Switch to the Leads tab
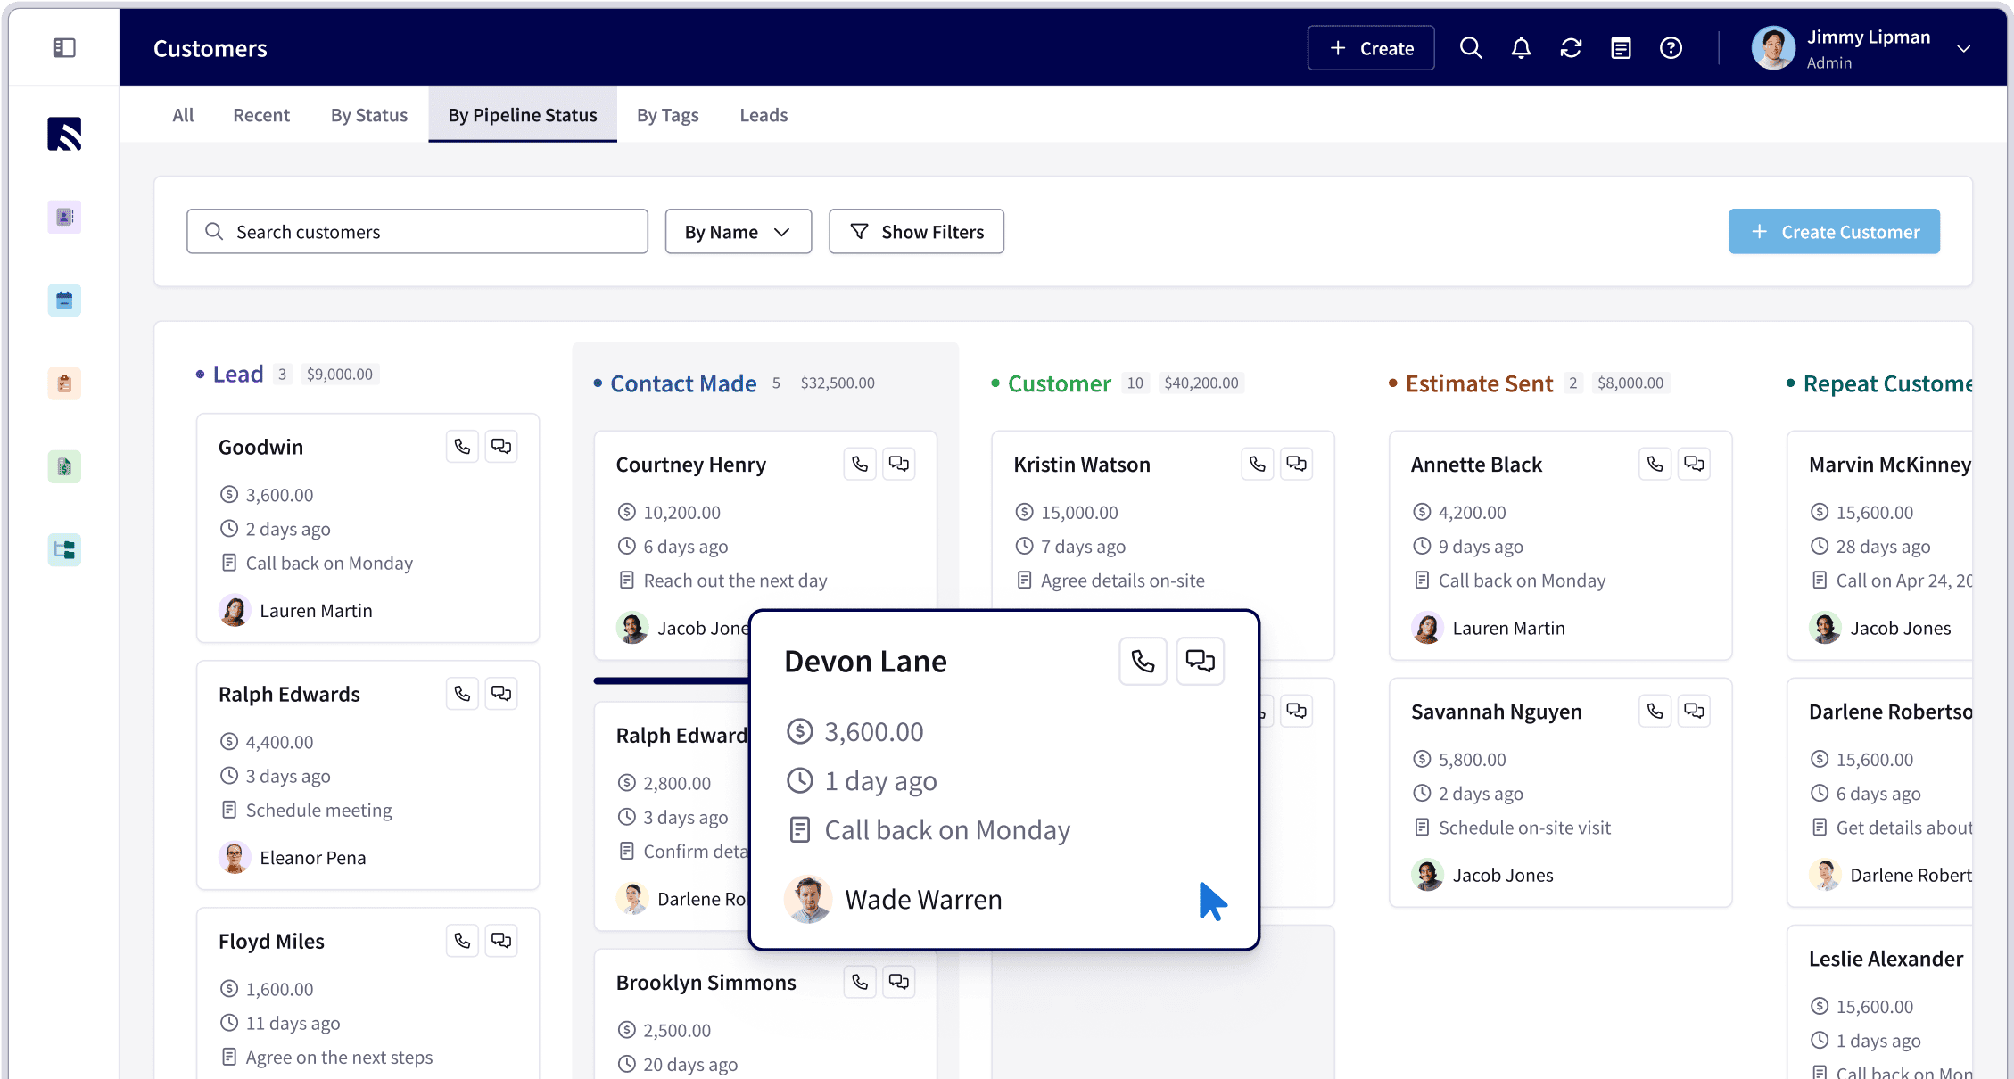Viewport: 2014px width, 1079px height. [764, 114]
